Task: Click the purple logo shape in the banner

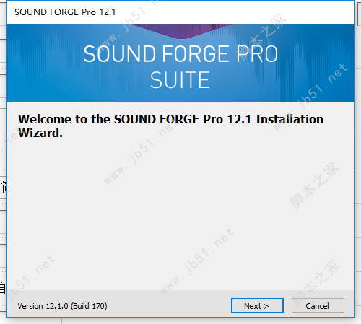Action: point(183,31)
